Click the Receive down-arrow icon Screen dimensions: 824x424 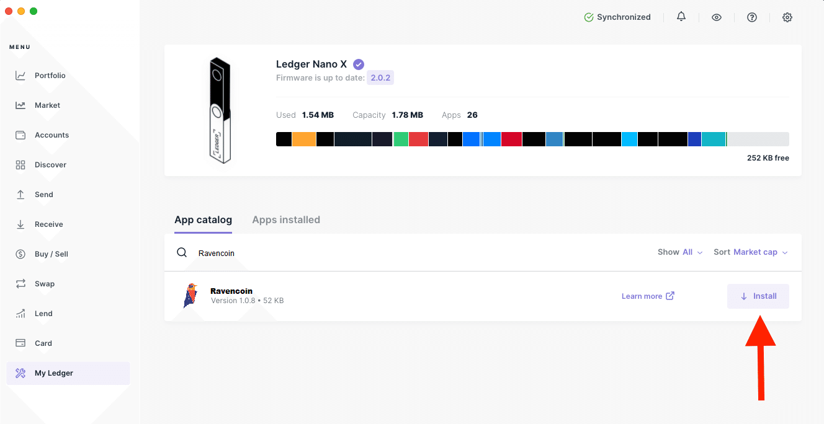click(20, 224)
